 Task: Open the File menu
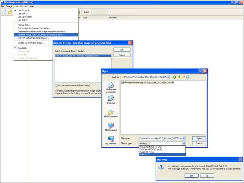[x=3, y=6]
